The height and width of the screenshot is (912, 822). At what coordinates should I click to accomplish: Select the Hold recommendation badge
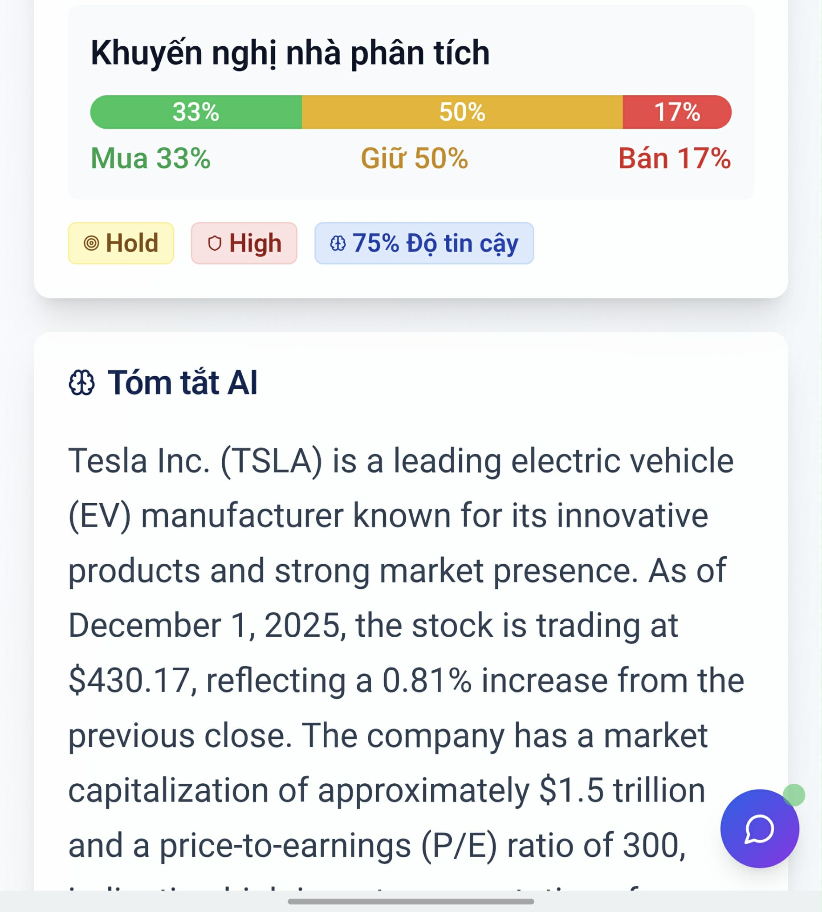pyautogui.click(x=121, y=243)
